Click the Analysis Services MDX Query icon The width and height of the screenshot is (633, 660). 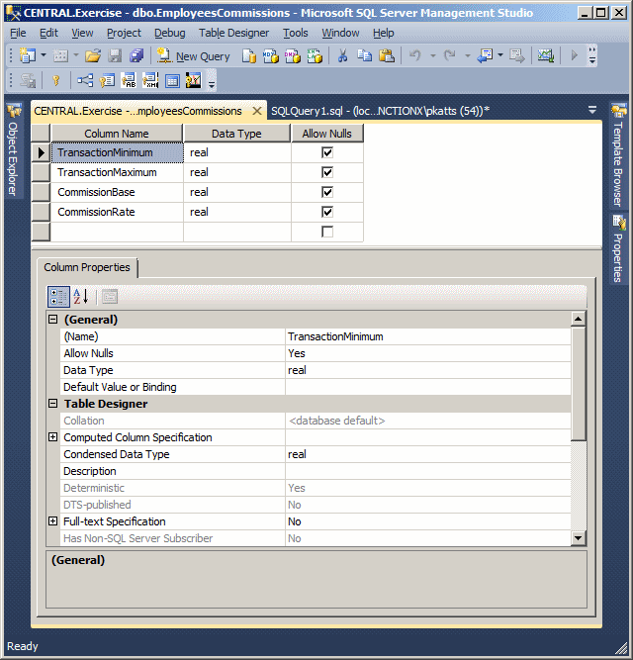(x=271, y=55)
